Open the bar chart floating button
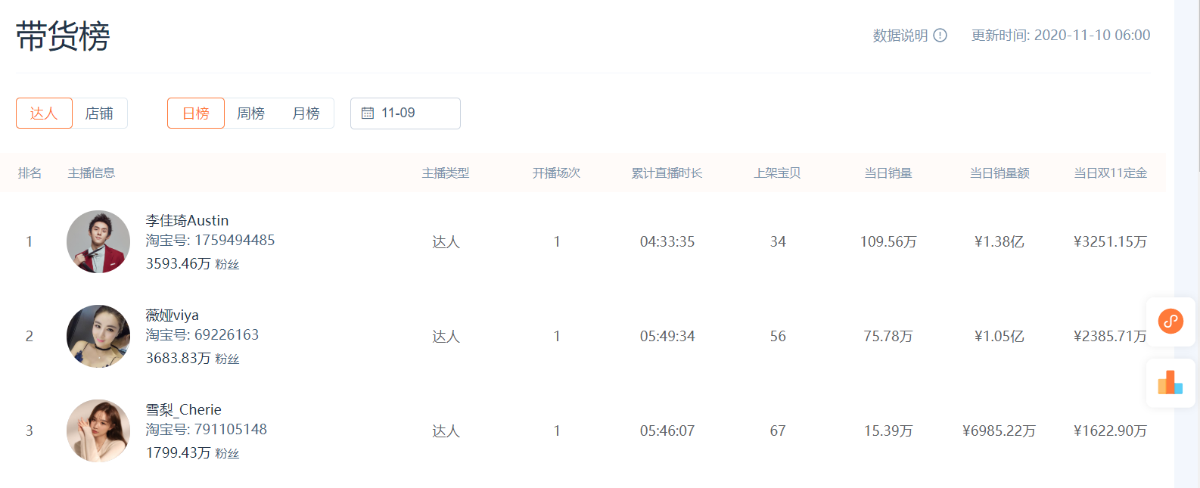The width and height of the screenshot is (1200, 488). (1170, 383)
